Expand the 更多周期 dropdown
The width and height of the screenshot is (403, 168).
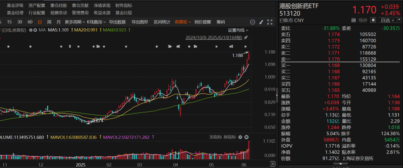(x=74, y=22)
